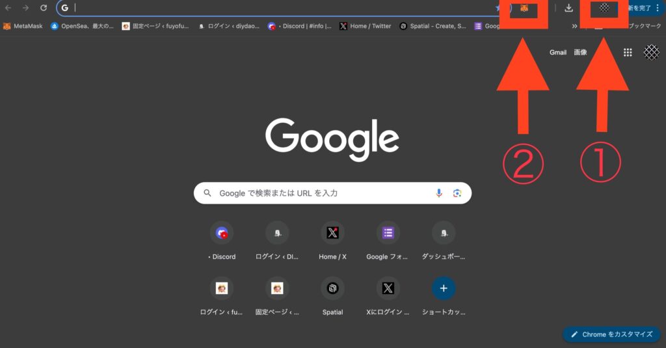Reload the page with refresh icon
Viewport: 666px width, 348px height.
44,8
